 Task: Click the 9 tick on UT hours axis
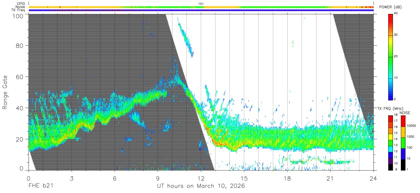158,178
